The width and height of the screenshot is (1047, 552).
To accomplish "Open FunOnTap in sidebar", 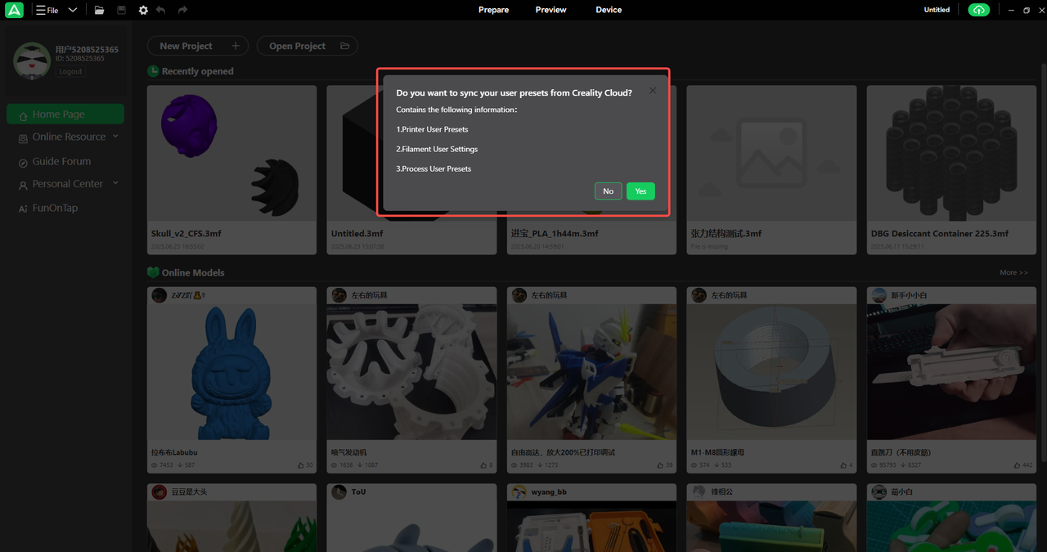I will click(x=55, y=208).
